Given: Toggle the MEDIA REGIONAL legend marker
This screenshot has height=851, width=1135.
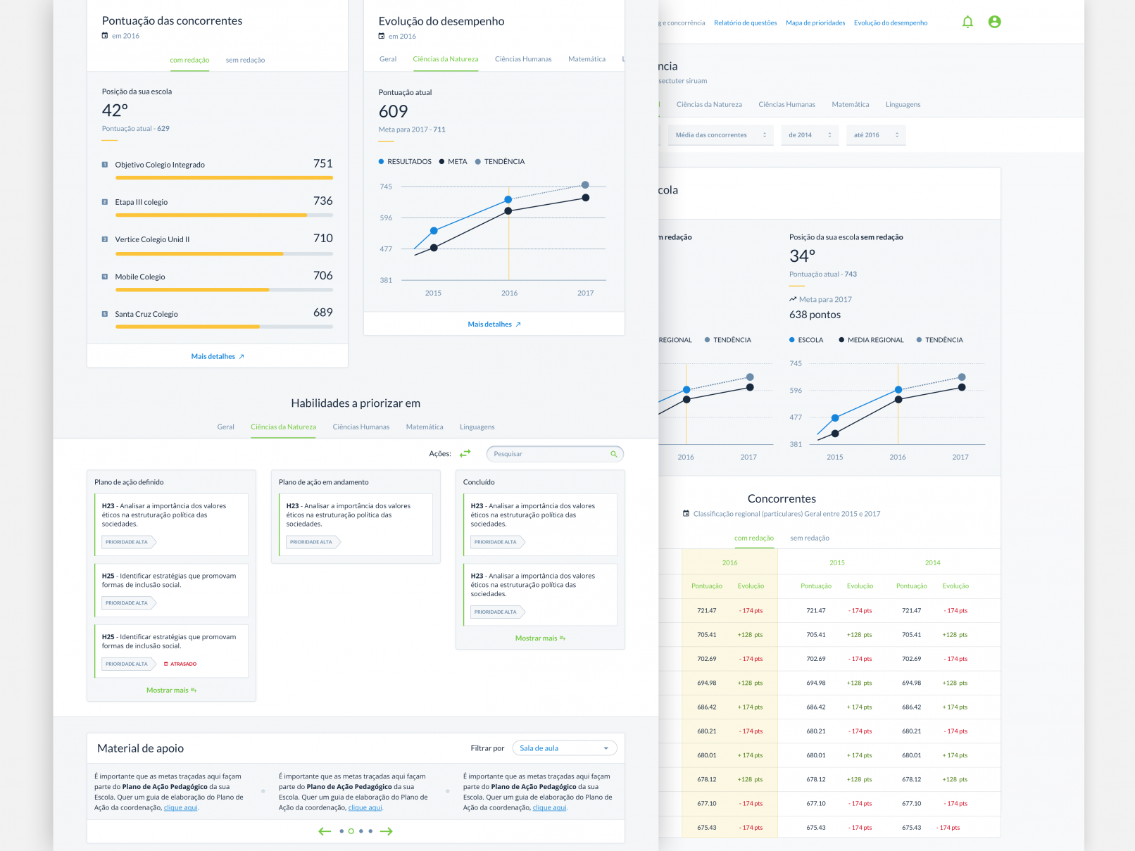Looking at the screenshot, I should [x=841, y=340].
